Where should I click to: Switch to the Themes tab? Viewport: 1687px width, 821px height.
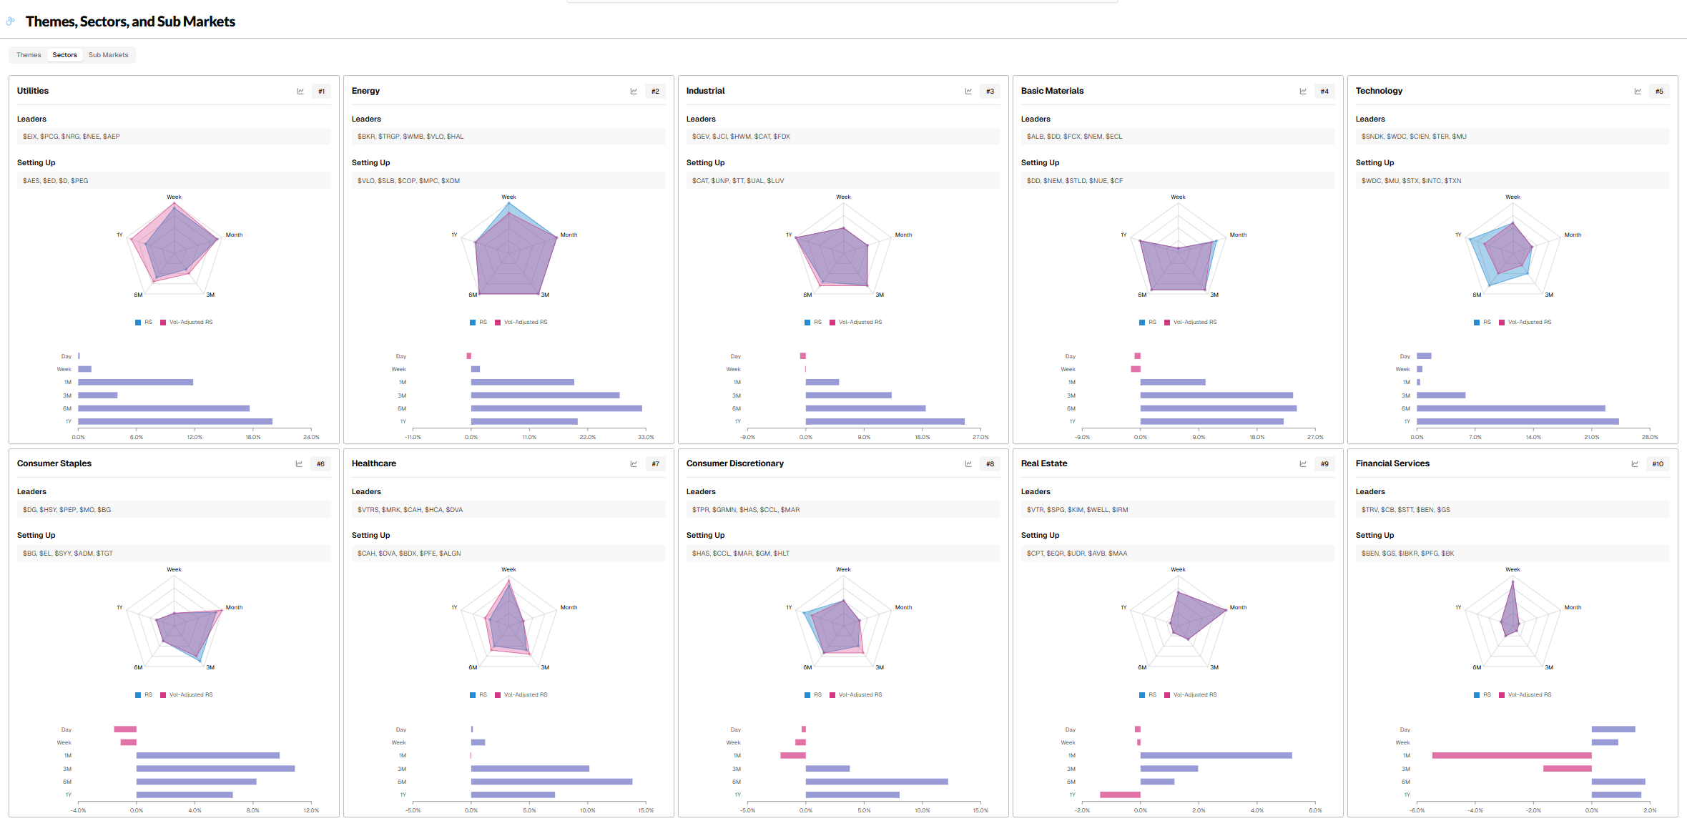29,55
